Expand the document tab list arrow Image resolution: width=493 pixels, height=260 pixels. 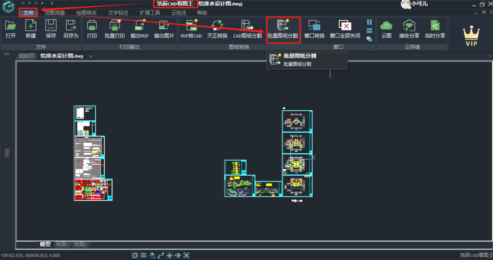7,54
